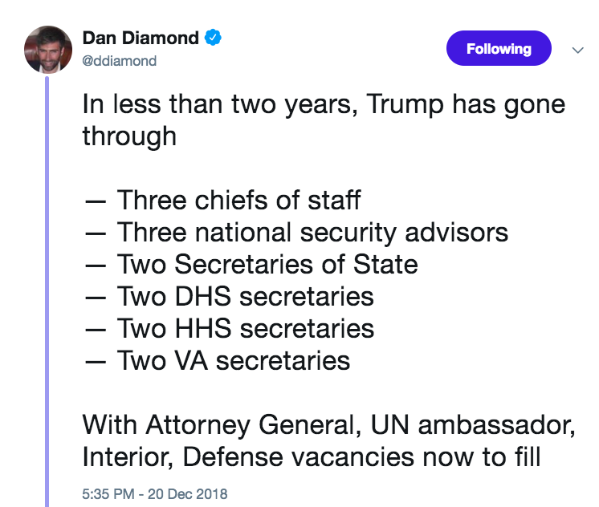Click the 'Interior, Defense vacancies now to fill' line
This screenshot has width=599, height=507.
[312, 456]
